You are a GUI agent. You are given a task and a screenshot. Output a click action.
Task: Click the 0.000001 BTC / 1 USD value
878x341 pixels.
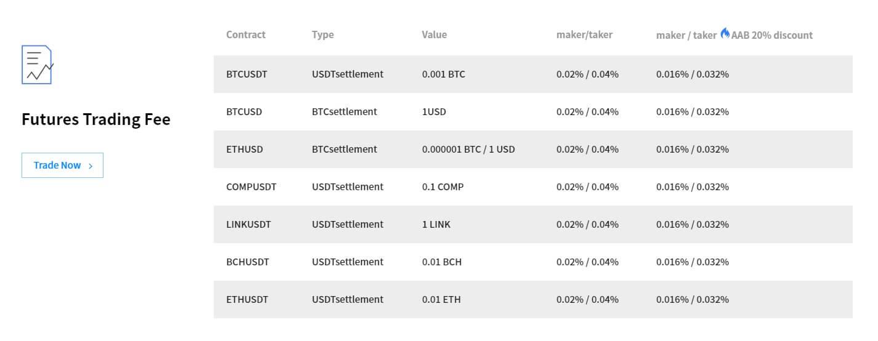[468, 149]
